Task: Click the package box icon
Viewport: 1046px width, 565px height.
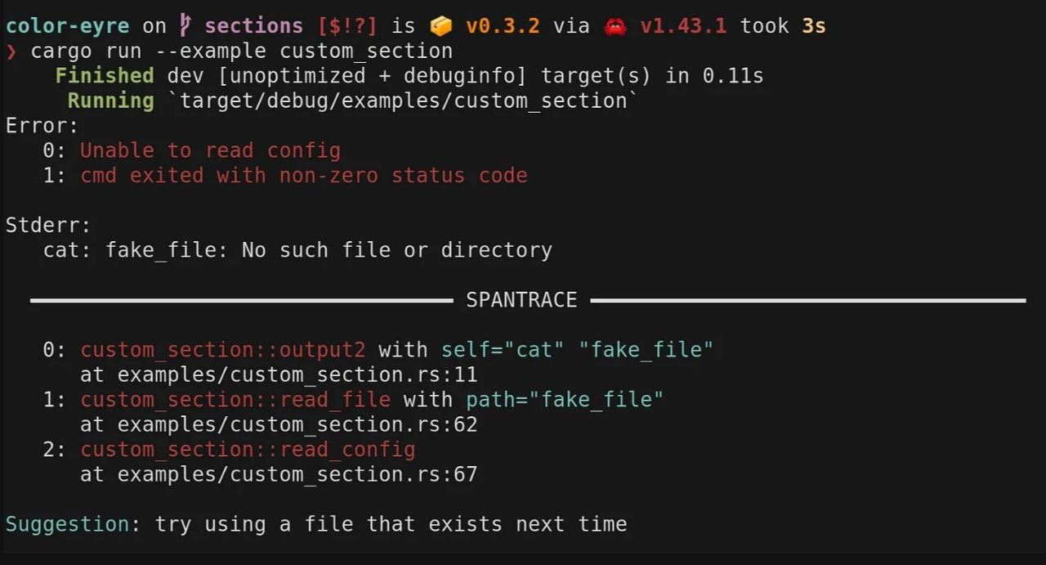Action: pyautogui.click(x=441, y=26)
